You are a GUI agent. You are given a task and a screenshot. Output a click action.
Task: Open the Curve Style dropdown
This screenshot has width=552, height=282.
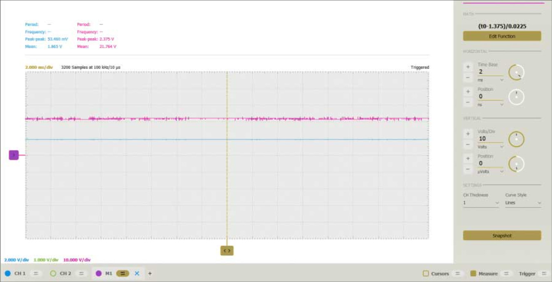point(523,203)
